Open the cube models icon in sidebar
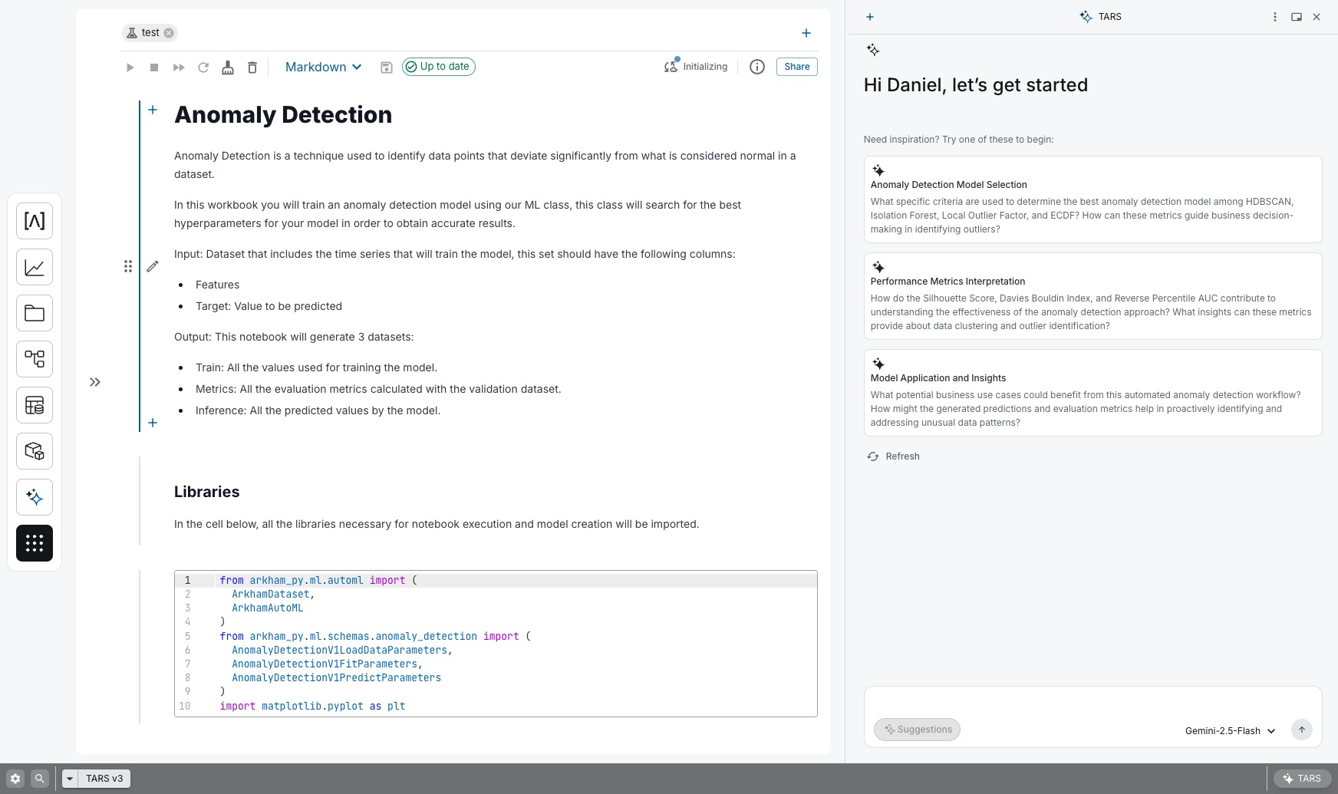The image size is (1338, 794). point(35,451)
